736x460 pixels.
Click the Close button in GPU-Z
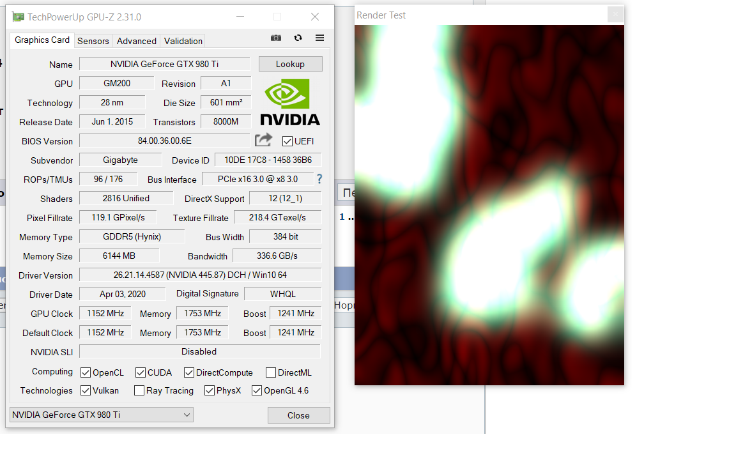click(298, 415)
